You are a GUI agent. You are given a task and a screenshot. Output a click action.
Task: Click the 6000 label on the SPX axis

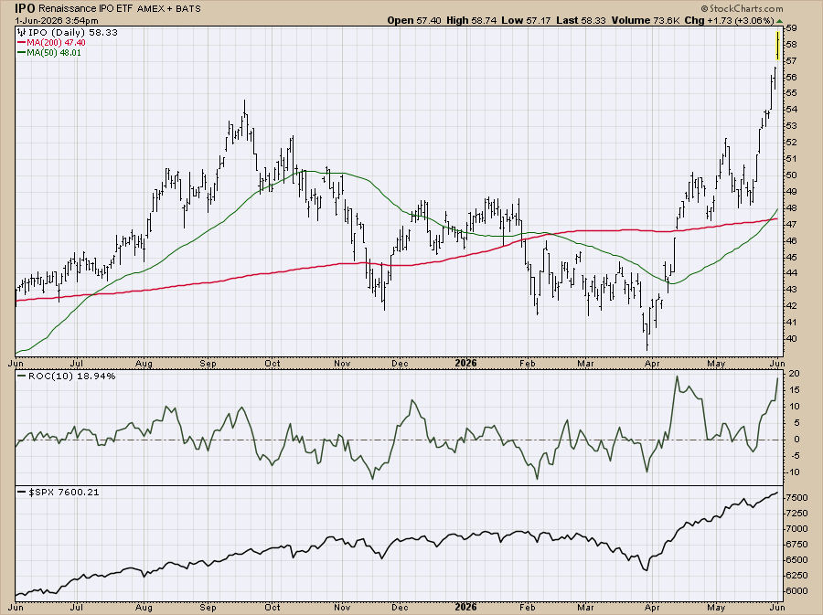click(x=797, y=591)
